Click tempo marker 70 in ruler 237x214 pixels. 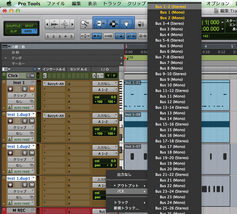(x=130, y=58)
